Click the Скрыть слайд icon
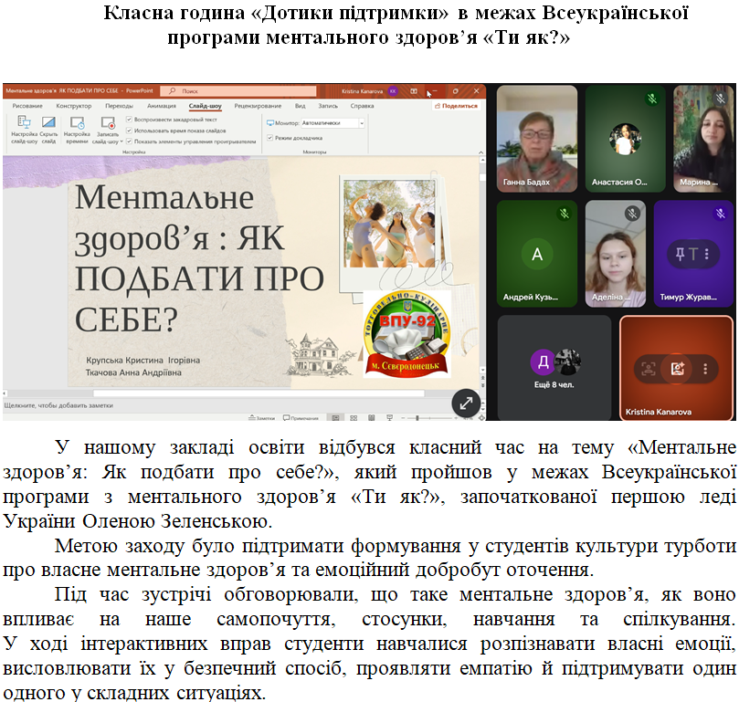The height and width of the screenshot is (702, 739). coord(48,122)
